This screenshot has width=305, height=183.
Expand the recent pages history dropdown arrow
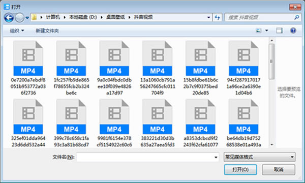click(x=27, y=18)
